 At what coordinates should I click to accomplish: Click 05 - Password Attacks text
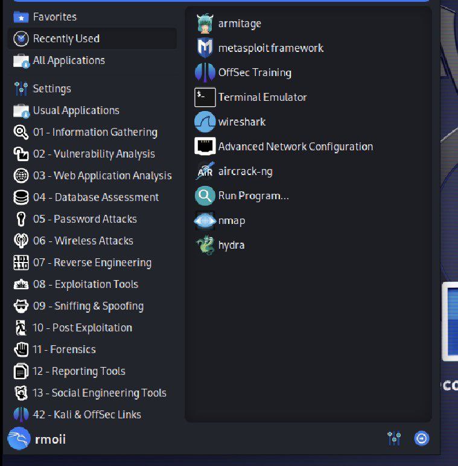tap(84, 219)
